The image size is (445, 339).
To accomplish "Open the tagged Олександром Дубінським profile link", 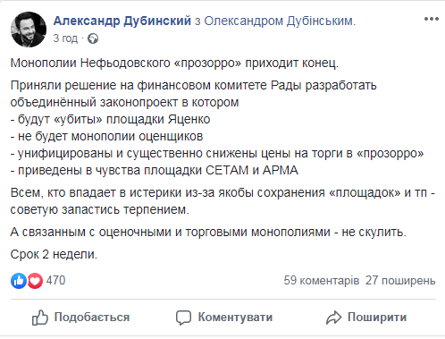I will [x=279, y=21].
